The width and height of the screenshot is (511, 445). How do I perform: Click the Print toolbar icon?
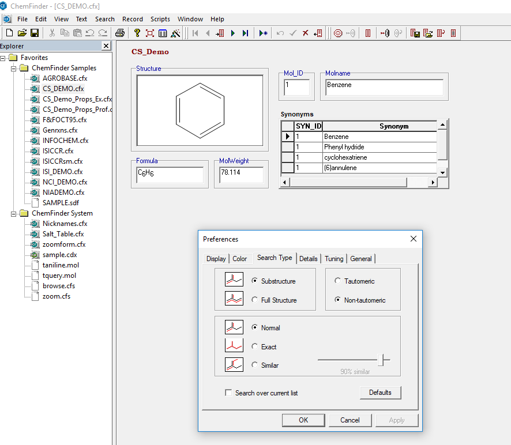coord(120,33)
